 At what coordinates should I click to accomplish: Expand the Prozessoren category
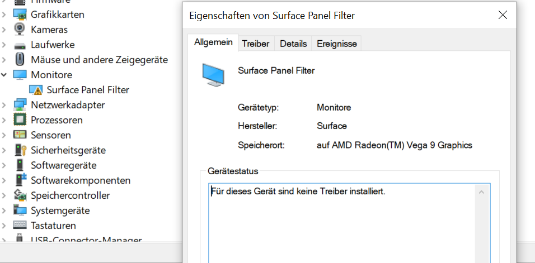4,120
